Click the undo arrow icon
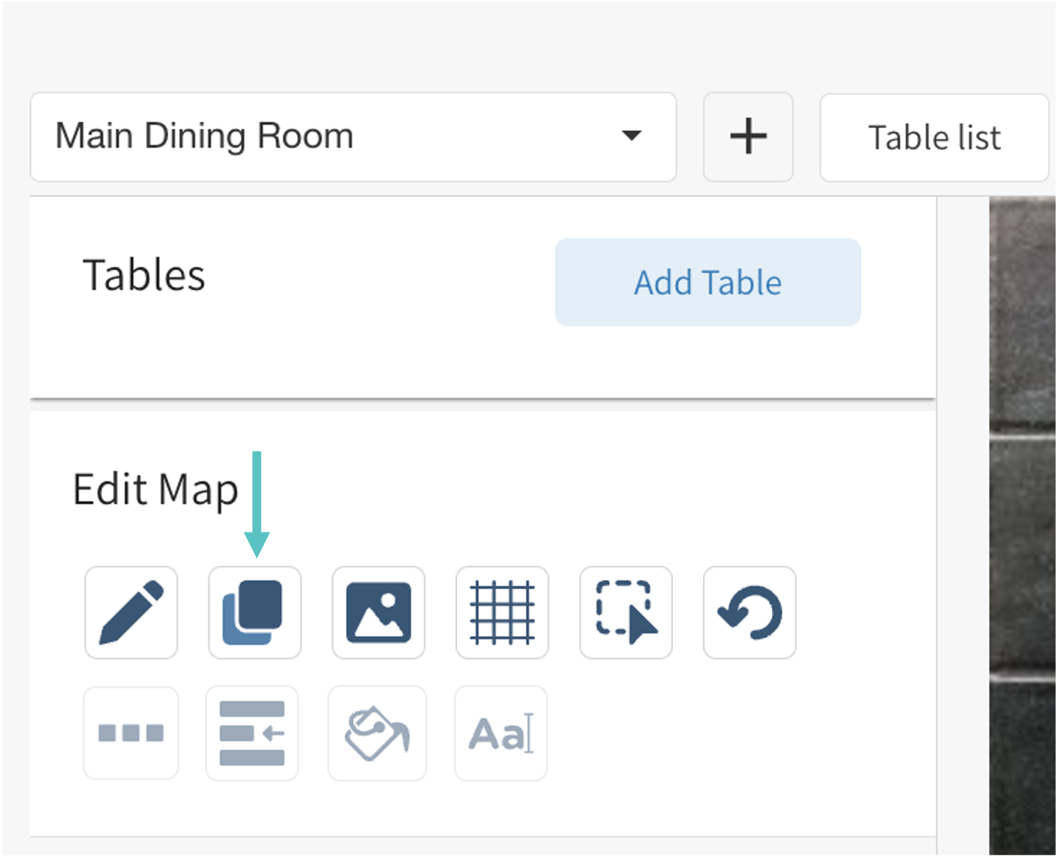The image size is (1058, 856). click(x=749, y=613)
